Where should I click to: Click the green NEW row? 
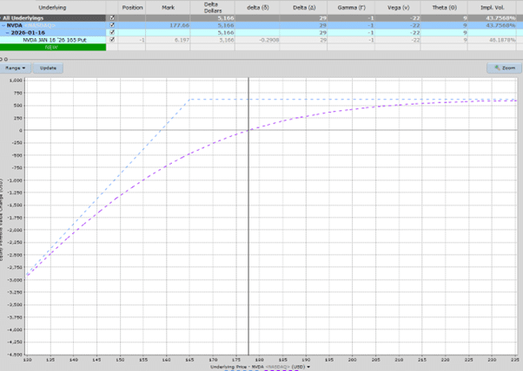tap(53, 47)
